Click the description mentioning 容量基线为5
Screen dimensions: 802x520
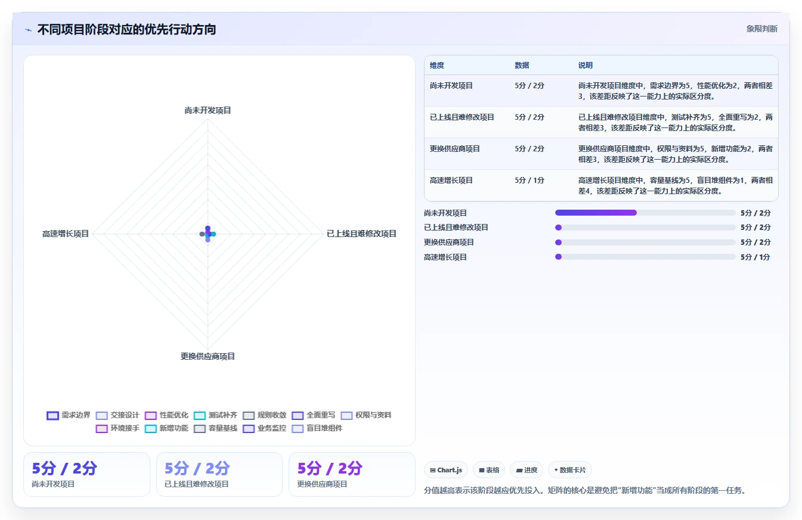pos(676,186)
